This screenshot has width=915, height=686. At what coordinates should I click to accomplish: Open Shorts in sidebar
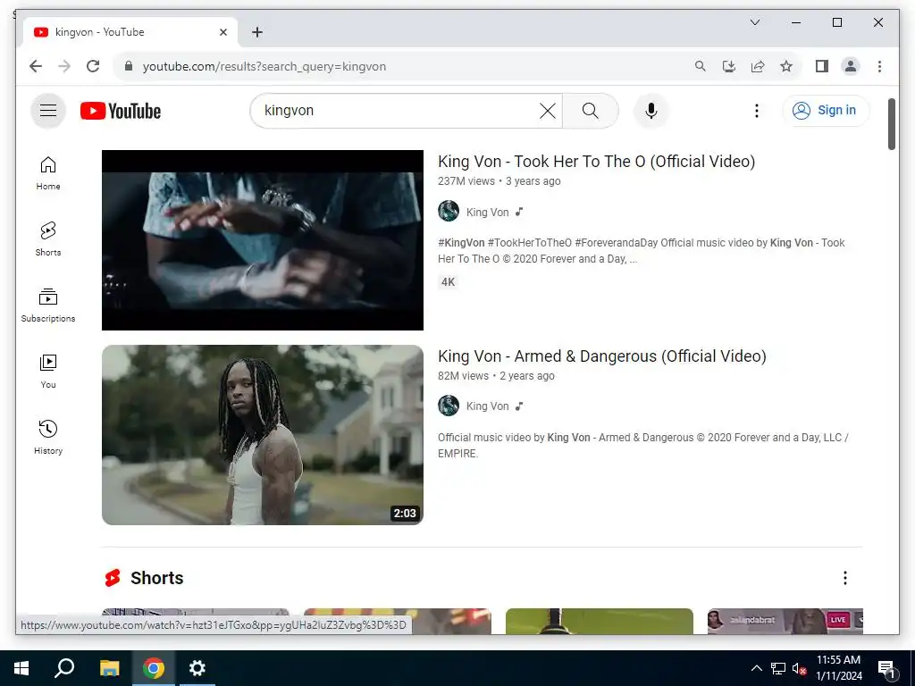(48, 239)
